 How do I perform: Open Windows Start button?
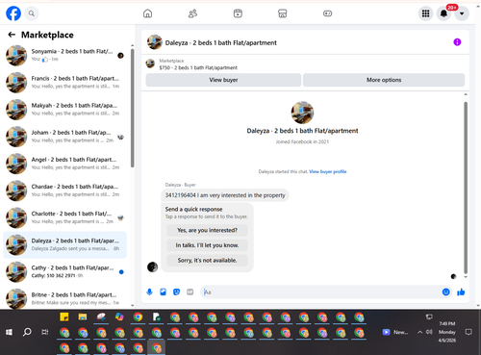9,332
